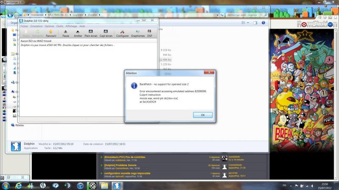This screenshot has width=339, height=190.
Task: Click the Windows Start orb
Action: pos(6,186)
